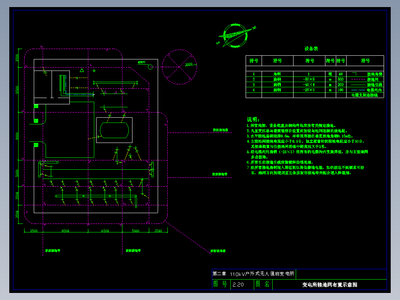Screen dimensions: 400x300
Task: Click the 接地引线 legend entry
Action: [367, 85]
